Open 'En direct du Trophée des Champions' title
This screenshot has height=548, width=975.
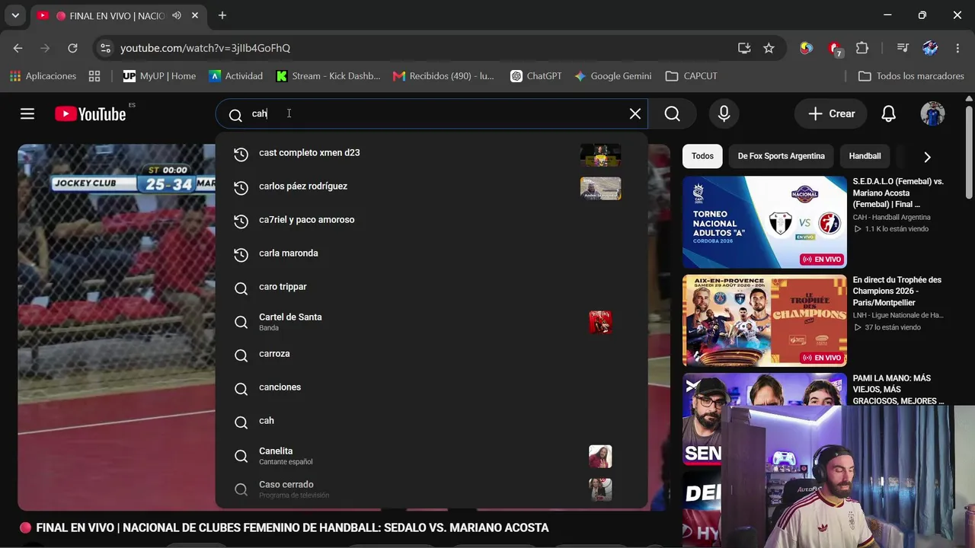[898, 292]
